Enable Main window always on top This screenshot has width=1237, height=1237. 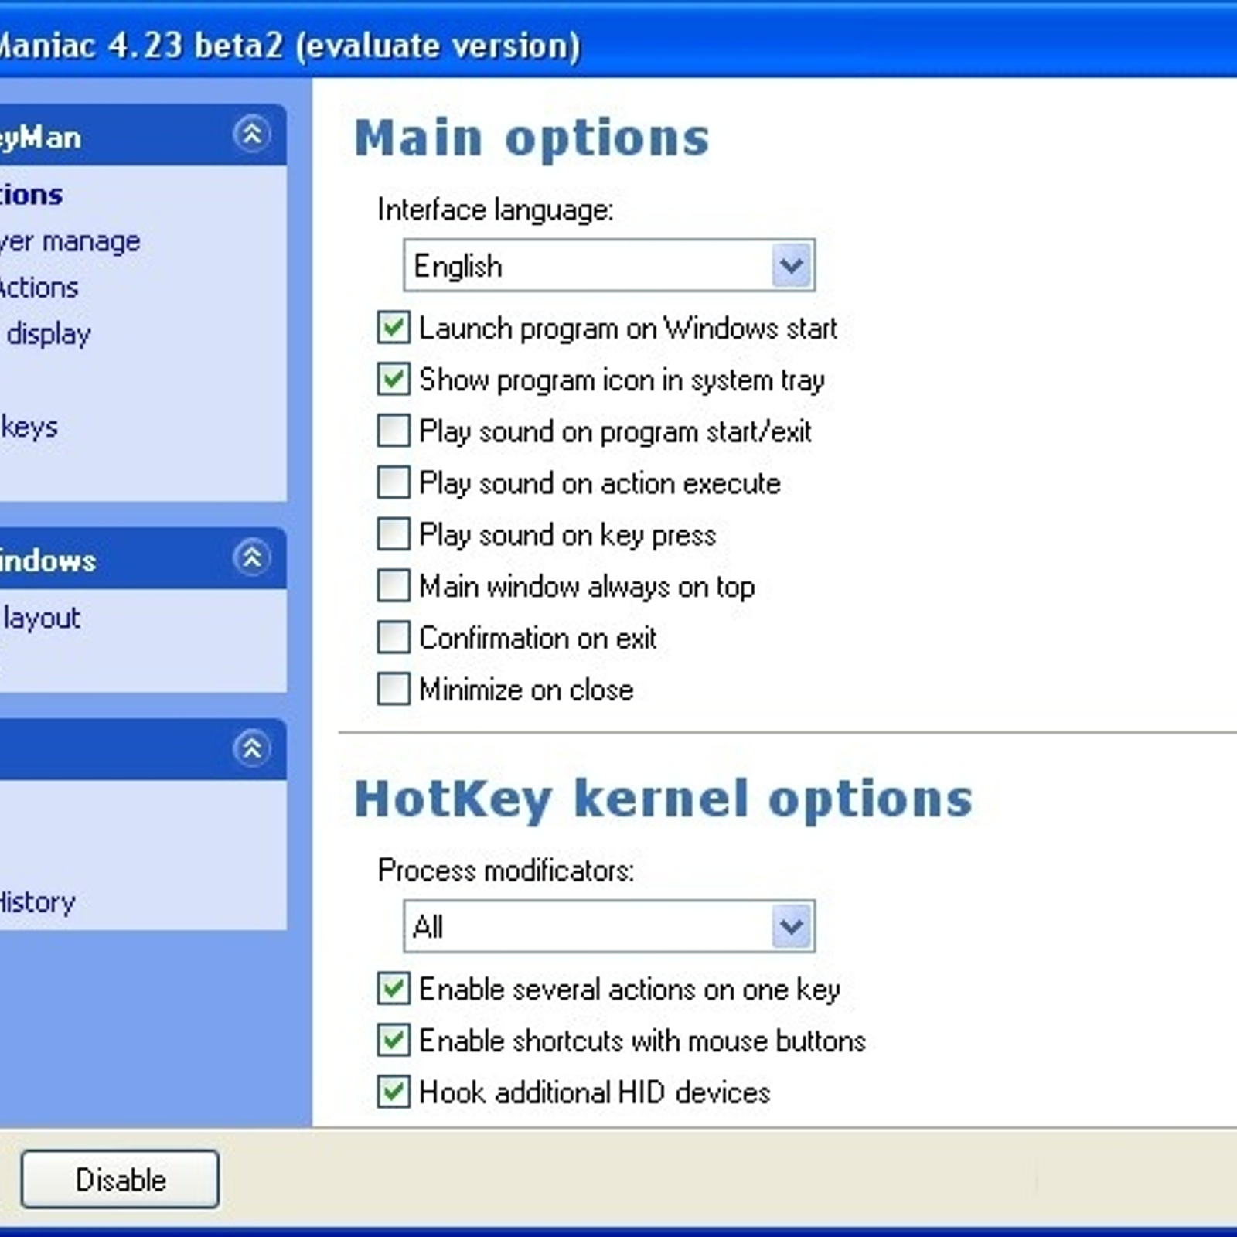(394, 586)
